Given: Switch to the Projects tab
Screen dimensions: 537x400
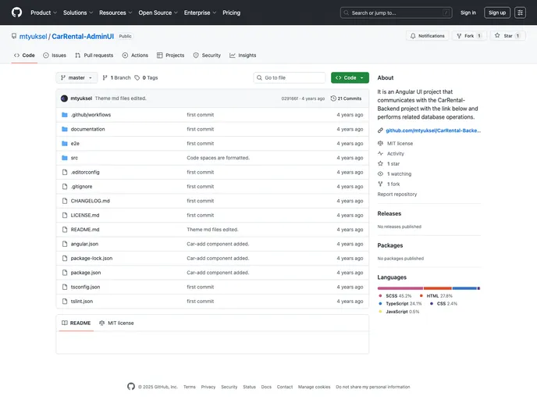Looking at the screenshot, I should pos(171,55).
